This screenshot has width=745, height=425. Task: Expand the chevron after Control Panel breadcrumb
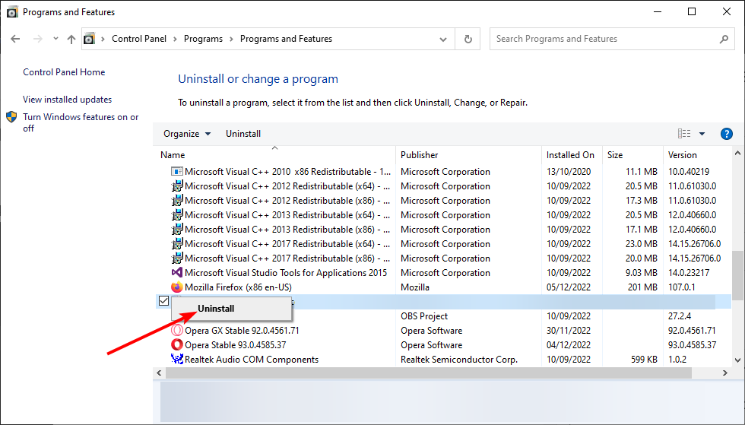click(x=176, y=39)
